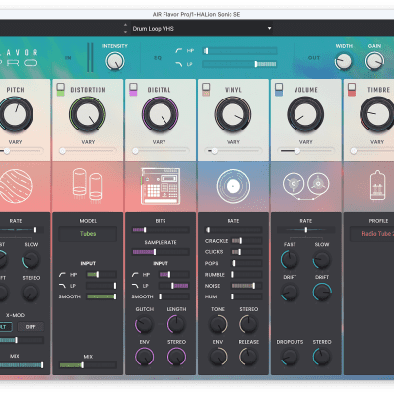
Task: Click the Digital drum machine illustration
Action: [161, 186]
